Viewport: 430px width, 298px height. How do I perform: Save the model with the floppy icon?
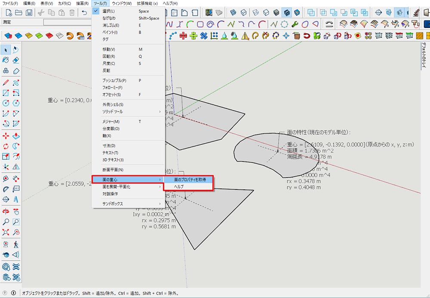click(29, 12)
